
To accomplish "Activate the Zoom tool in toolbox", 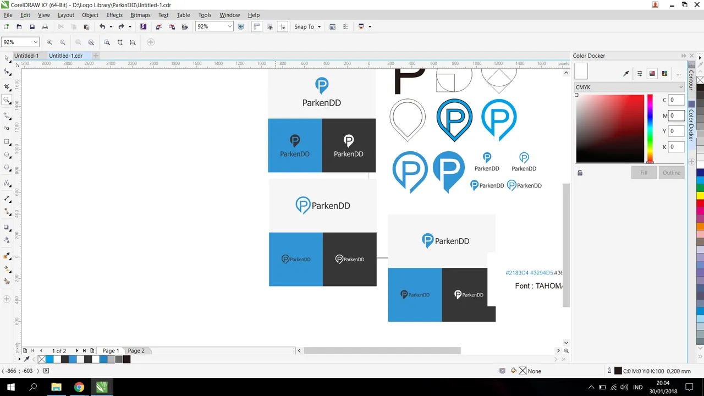I will click(7, 100).
